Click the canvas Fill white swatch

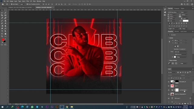tap(175, 57)
